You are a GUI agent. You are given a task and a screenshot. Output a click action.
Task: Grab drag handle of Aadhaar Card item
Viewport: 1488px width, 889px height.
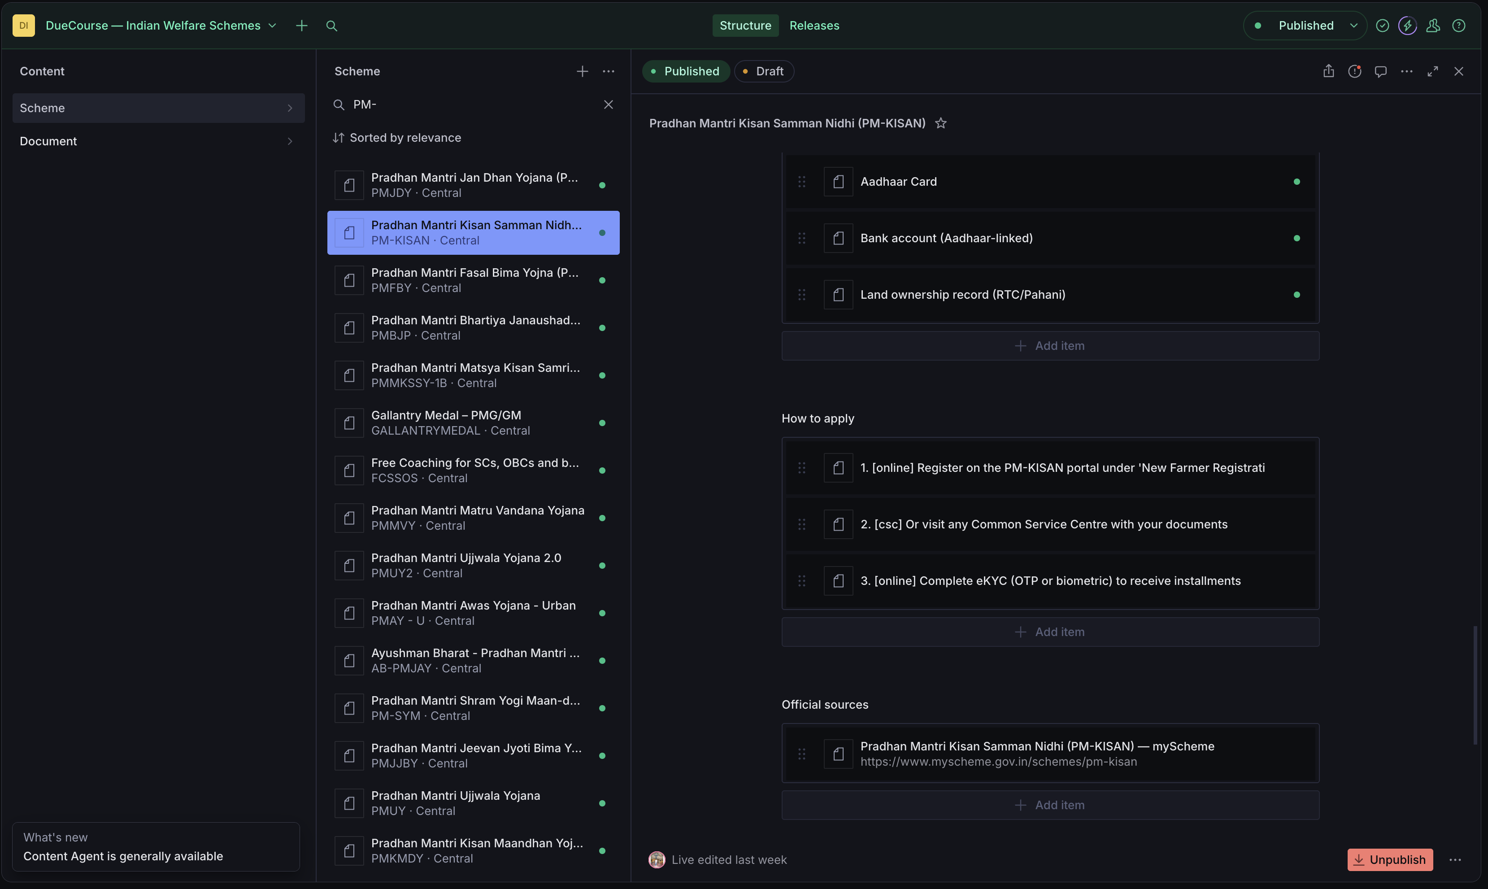pos(802,182)
